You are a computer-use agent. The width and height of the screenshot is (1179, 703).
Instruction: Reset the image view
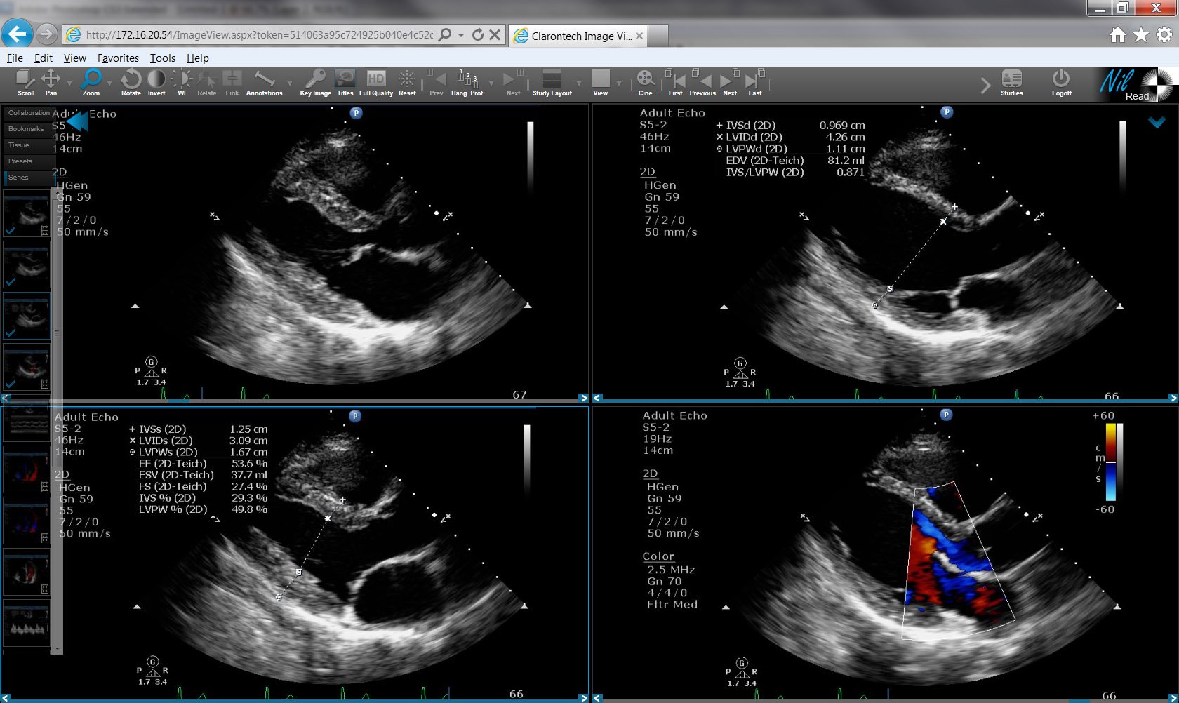[x=407, y=83]
